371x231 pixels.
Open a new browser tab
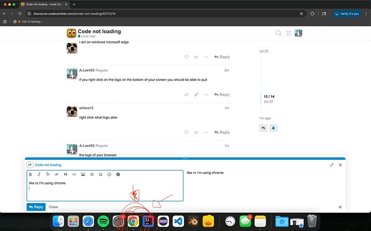pos(74,4)
